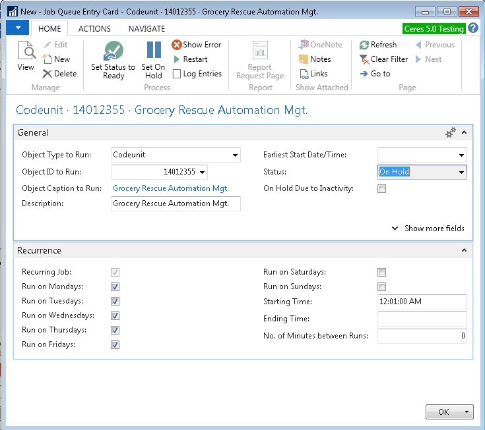
Task: Click the Set On Hold icon
Action: point(153,51)
